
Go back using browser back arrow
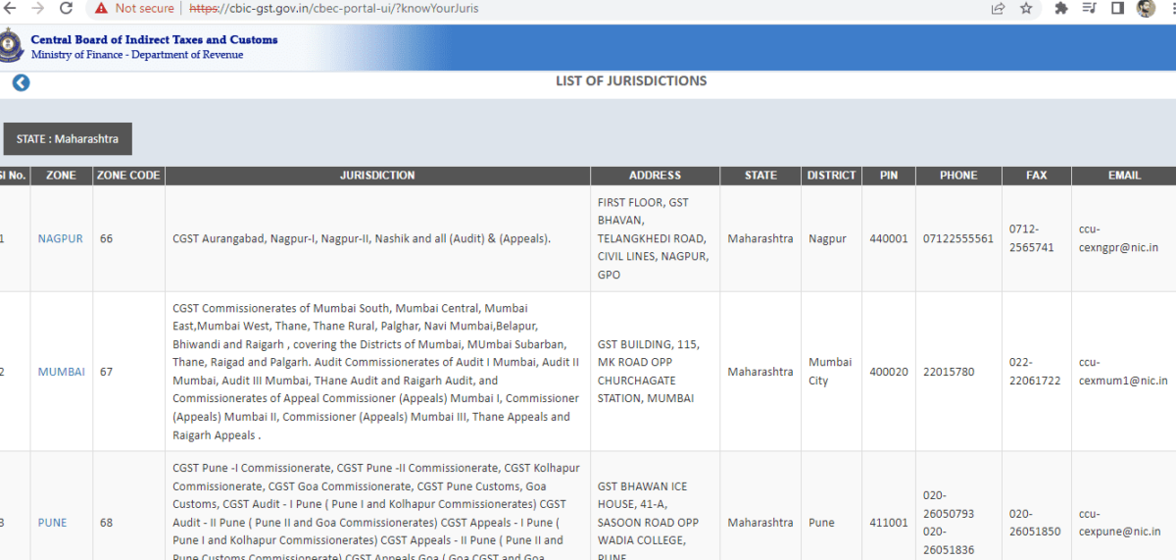(x=10, y=9)
